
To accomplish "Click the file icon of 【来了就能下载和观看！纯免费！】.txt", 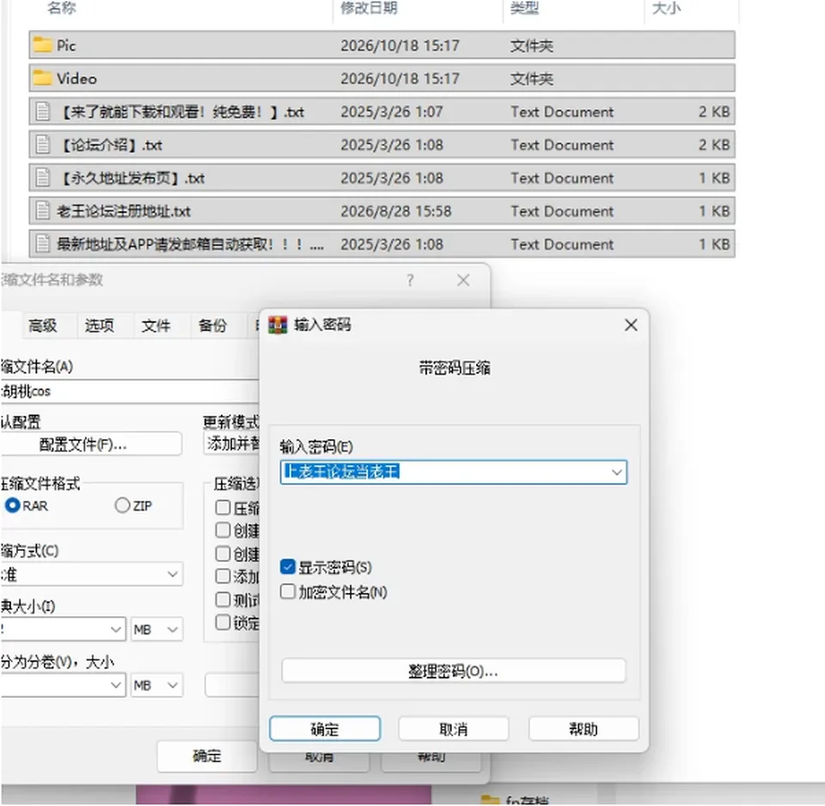I will tap(43, 112).
